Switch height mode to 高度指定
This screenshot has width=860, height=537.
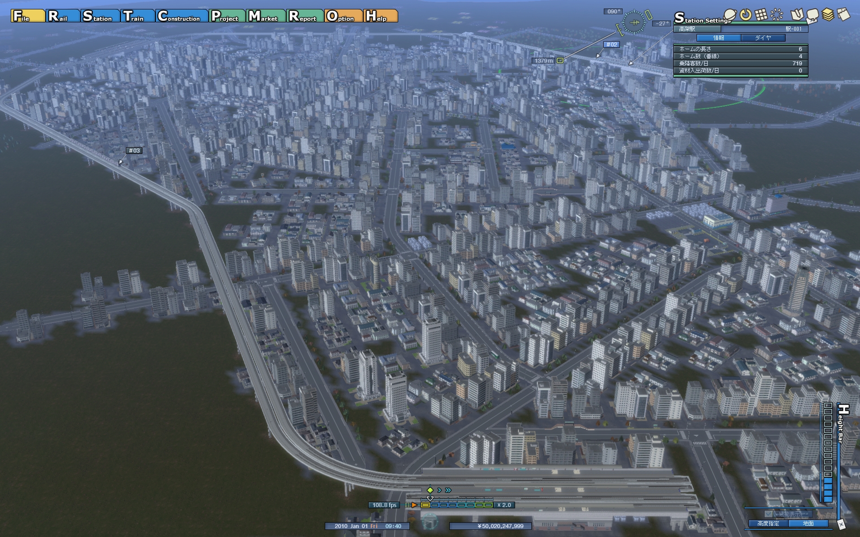point(768,523)
